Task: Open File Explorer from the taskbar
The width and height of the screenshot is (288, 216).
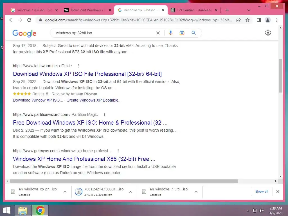Action: 23,210
